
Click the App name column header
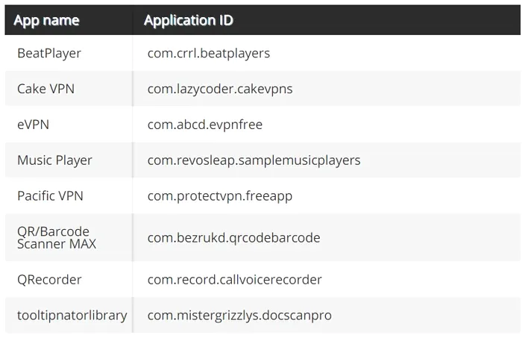(x=46, y=20)
